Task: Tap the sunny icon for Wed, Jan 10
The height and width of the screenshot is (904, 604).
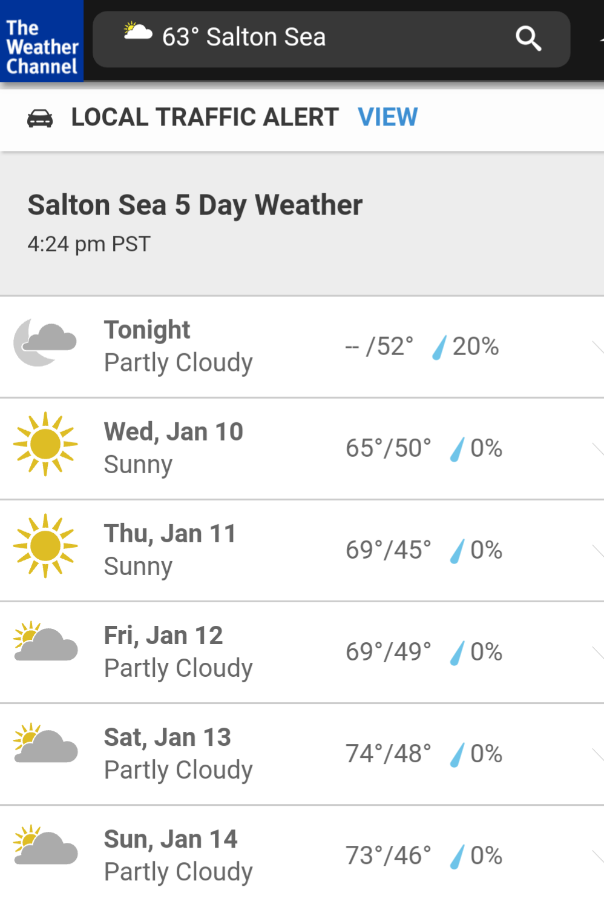Action: (45, 444)
